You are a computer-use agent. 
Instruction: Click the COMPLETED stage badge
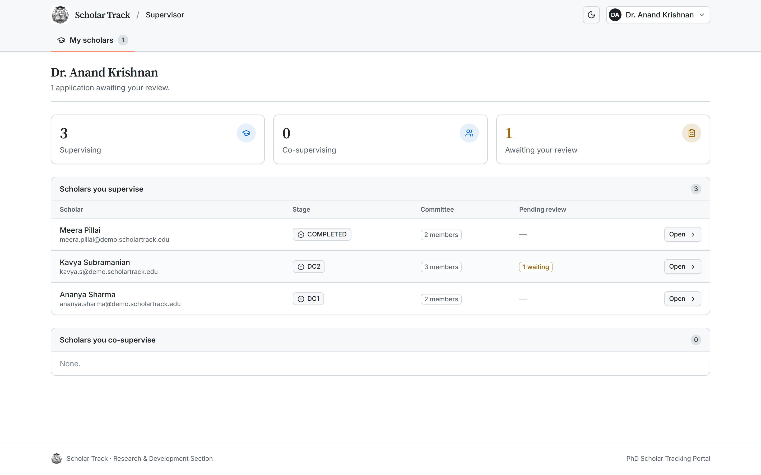322,234
